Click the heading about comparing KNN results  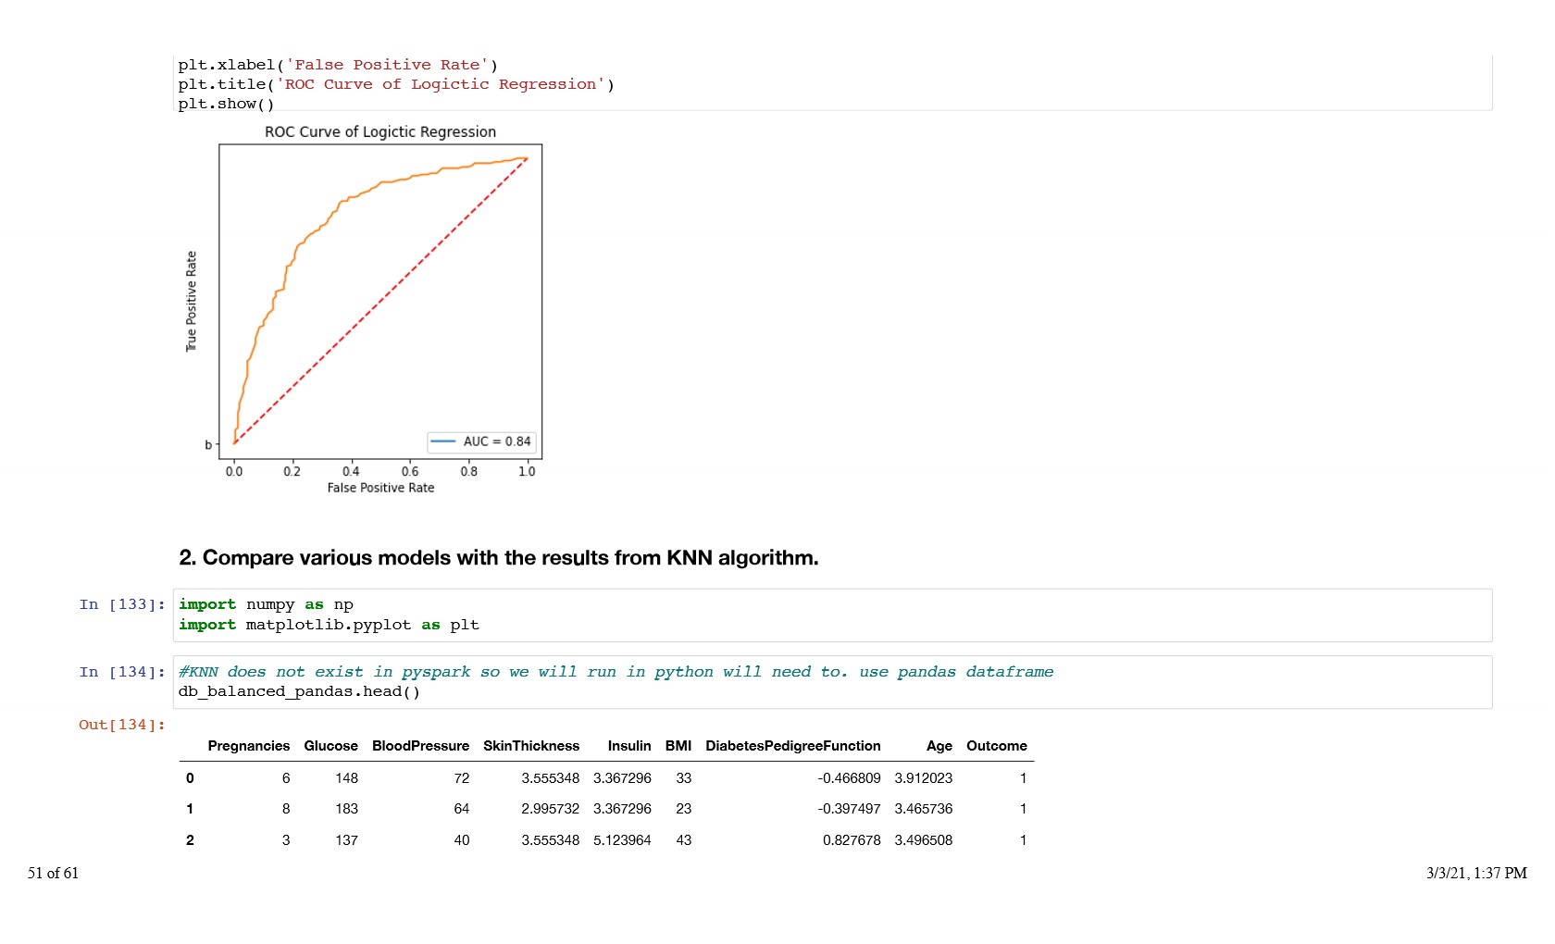pyautogui.click(x=498, y=558)
